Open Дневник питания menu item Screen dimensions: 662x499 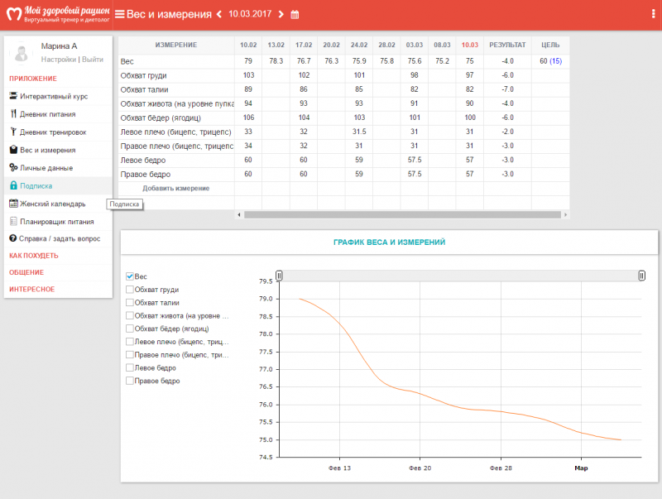pos(58,114)
